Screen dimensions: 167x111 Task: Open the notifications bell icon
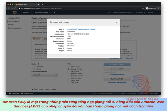pos(108,13)
